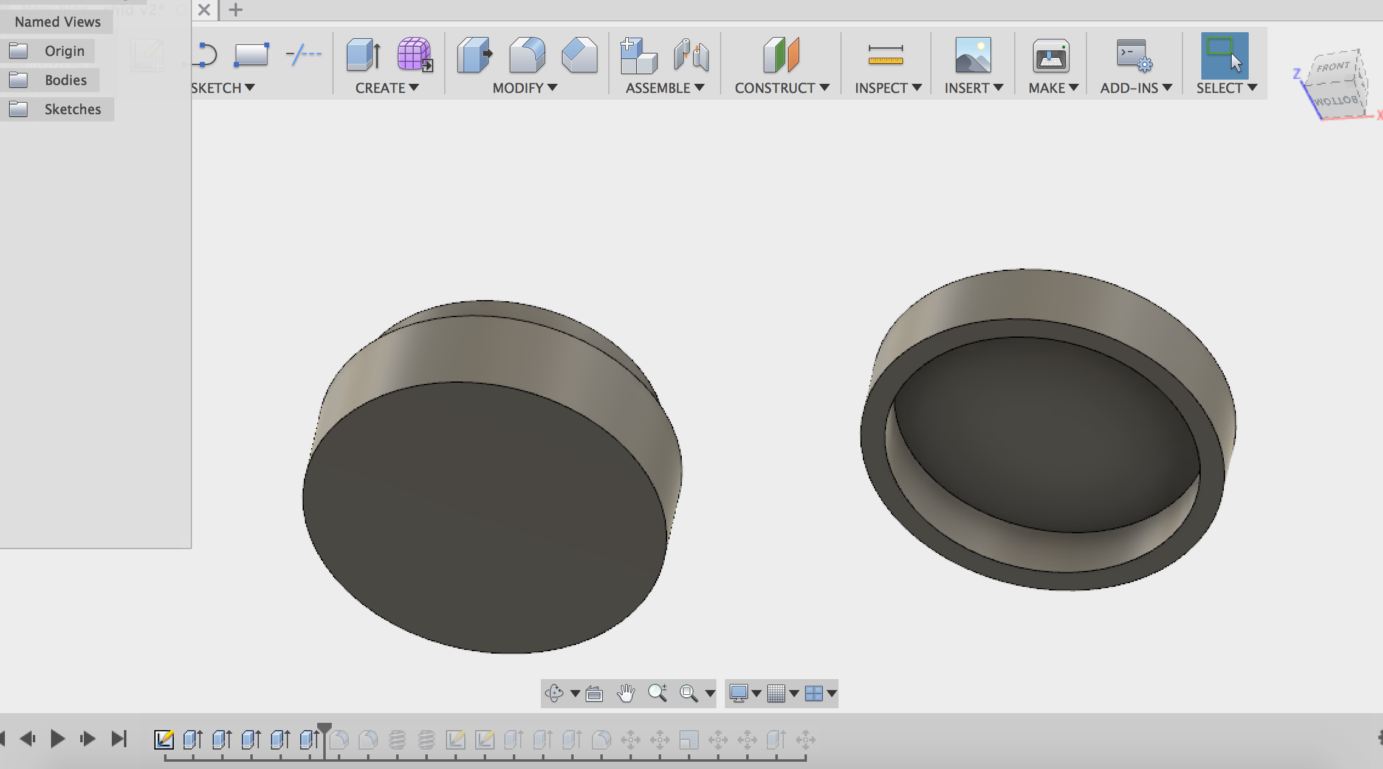1383x769 pixels.
Task: Open the Display Settings dropdown arrow
Action: (x=757, y=693)
